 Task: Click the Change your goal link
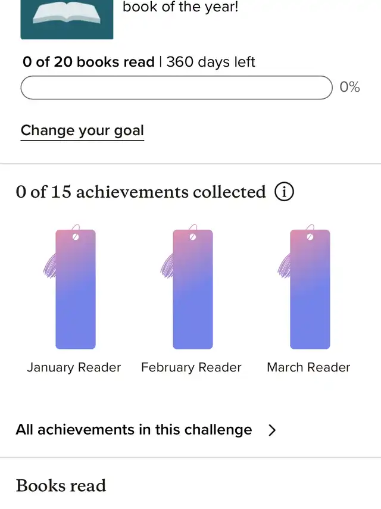[x=82, y=130]
